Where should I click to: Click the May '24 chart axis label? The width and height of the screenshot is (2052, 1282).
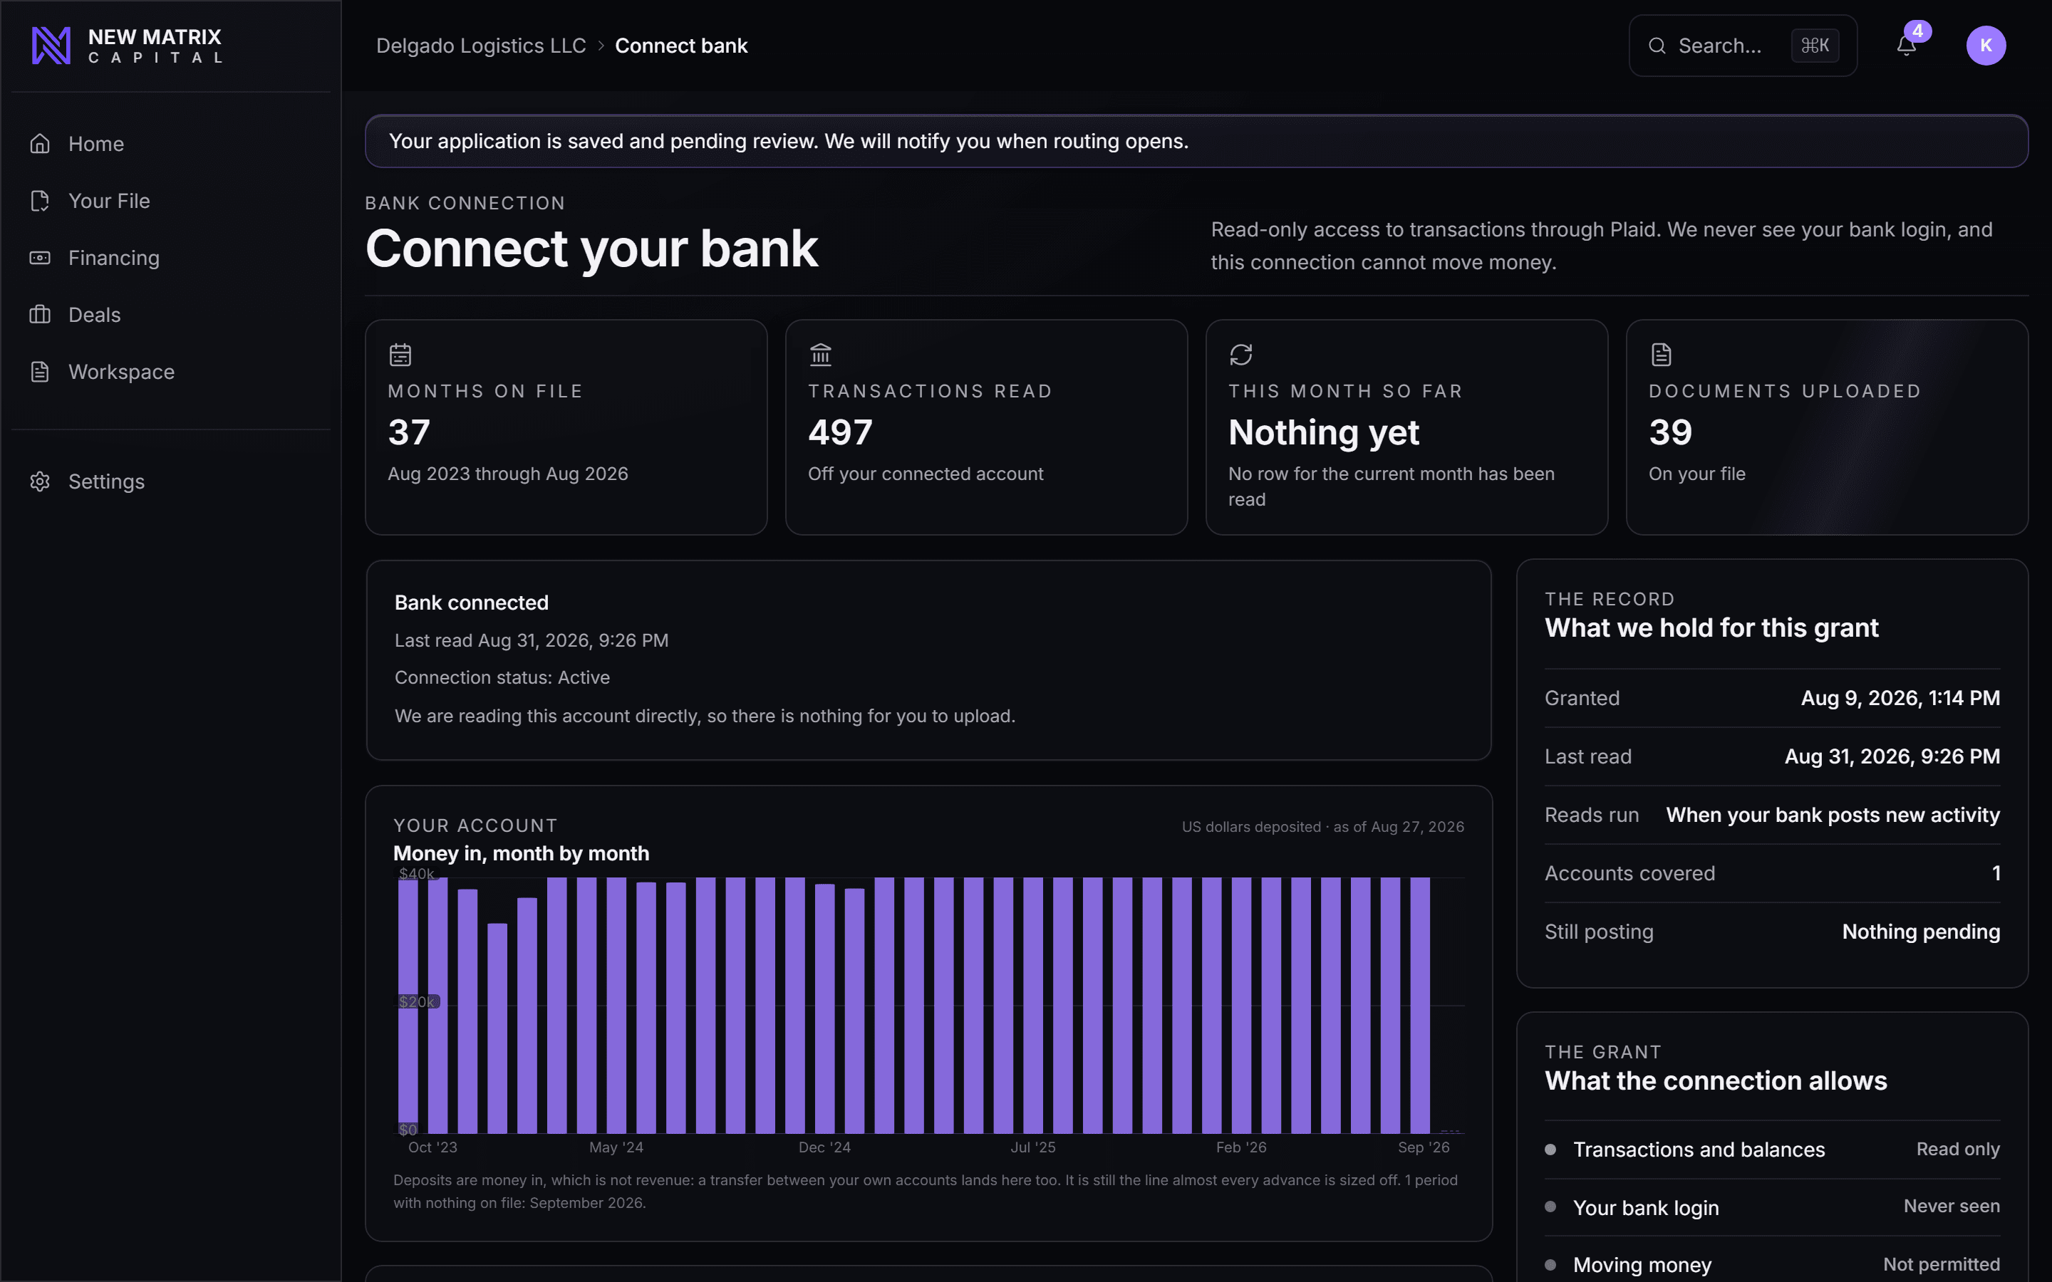pos(616,1147)
